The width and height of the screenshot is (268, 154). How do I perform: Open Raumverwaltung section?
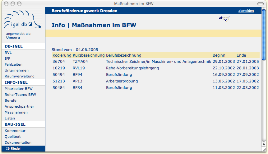click(x=20, y=76)
